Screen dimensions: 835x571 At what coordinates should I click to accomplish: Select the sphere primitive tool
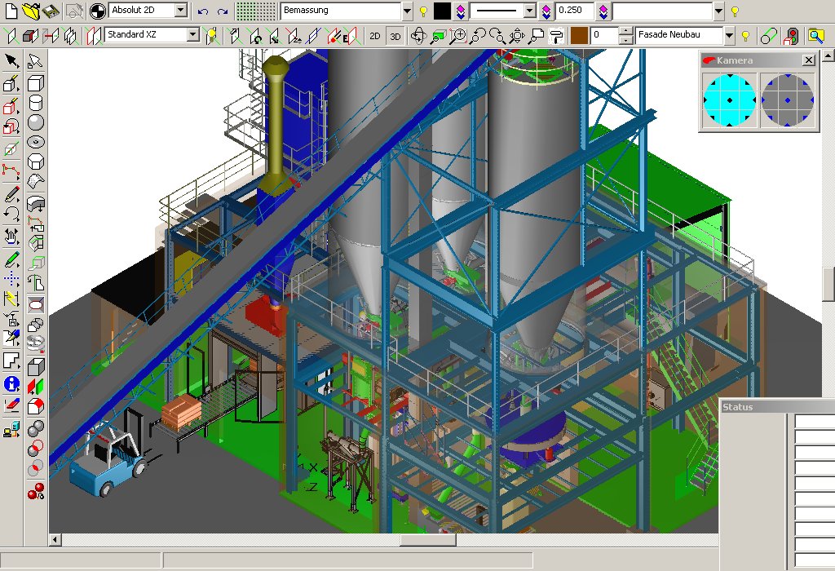tap(36, 122)
